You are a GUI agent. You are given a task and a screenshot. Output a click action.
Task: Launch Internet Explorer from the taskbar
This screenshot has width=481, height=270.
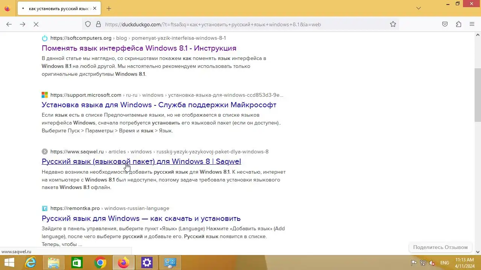(30, 263)
